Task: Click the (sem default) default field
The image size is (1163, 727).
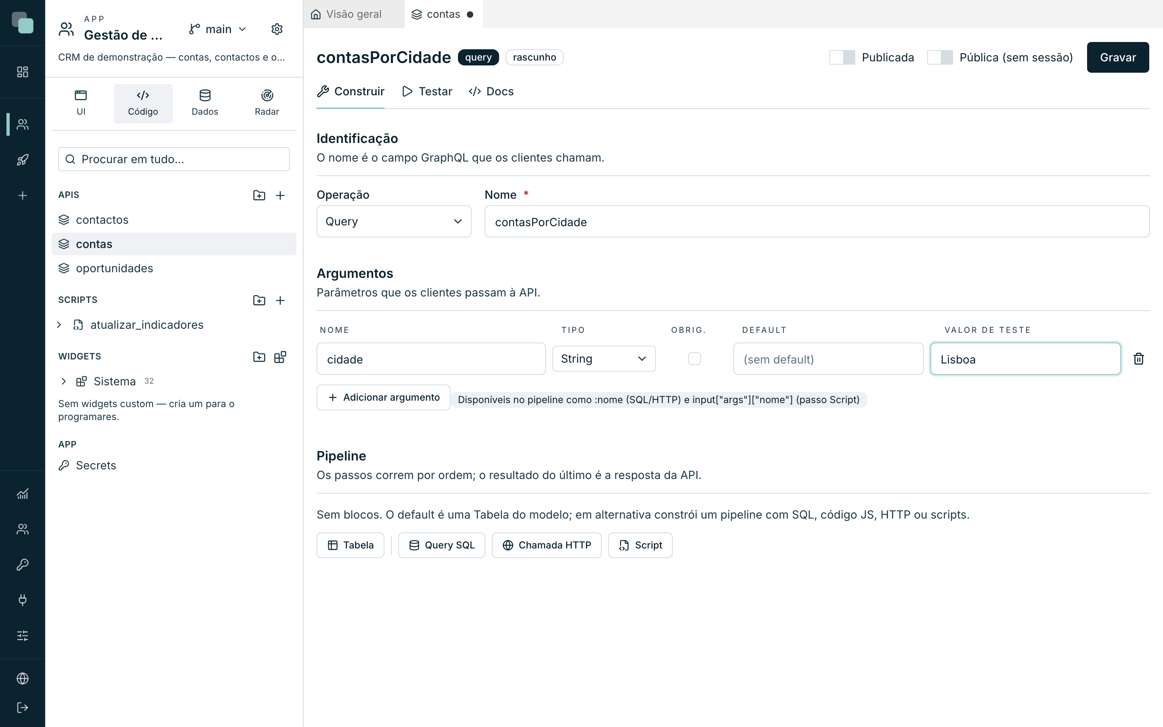Action: coord(828,359)
